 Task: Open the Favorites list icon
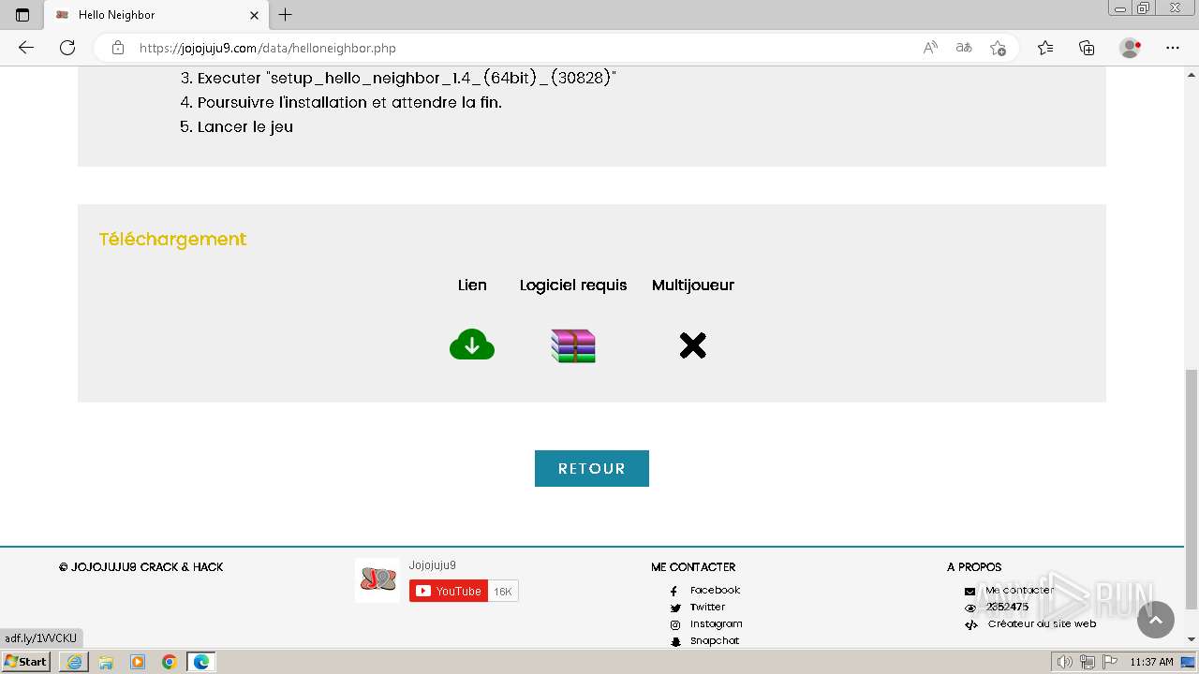1045,48
